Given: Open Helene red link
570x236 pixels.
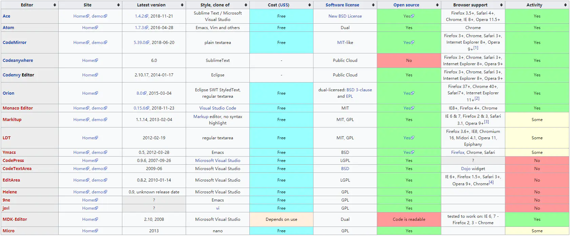Looking at the screenshot, I should tap(10, 192).
